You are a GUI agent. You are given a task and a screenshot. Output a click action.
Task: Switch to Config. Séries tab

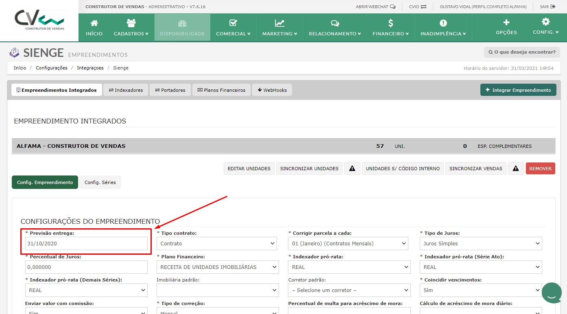(x=100, y=182)
